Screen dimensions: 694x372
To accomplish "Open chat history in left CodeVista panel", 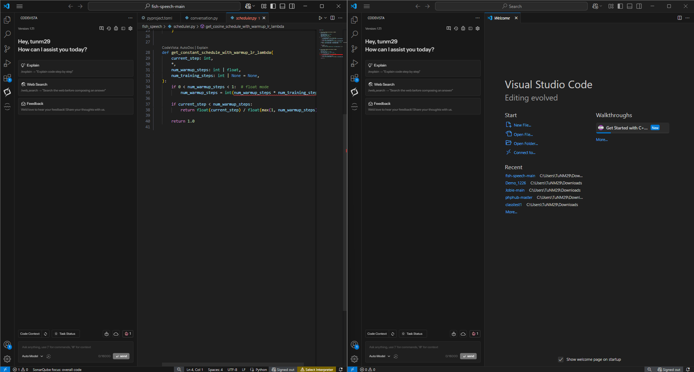I will pos(109,28).
